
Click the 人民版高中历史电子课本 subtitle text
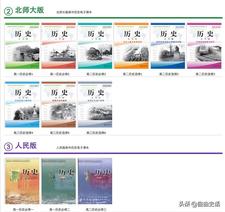(x=72, y=147)
